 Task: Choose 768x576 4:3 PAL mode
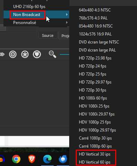tap(93, 18)
